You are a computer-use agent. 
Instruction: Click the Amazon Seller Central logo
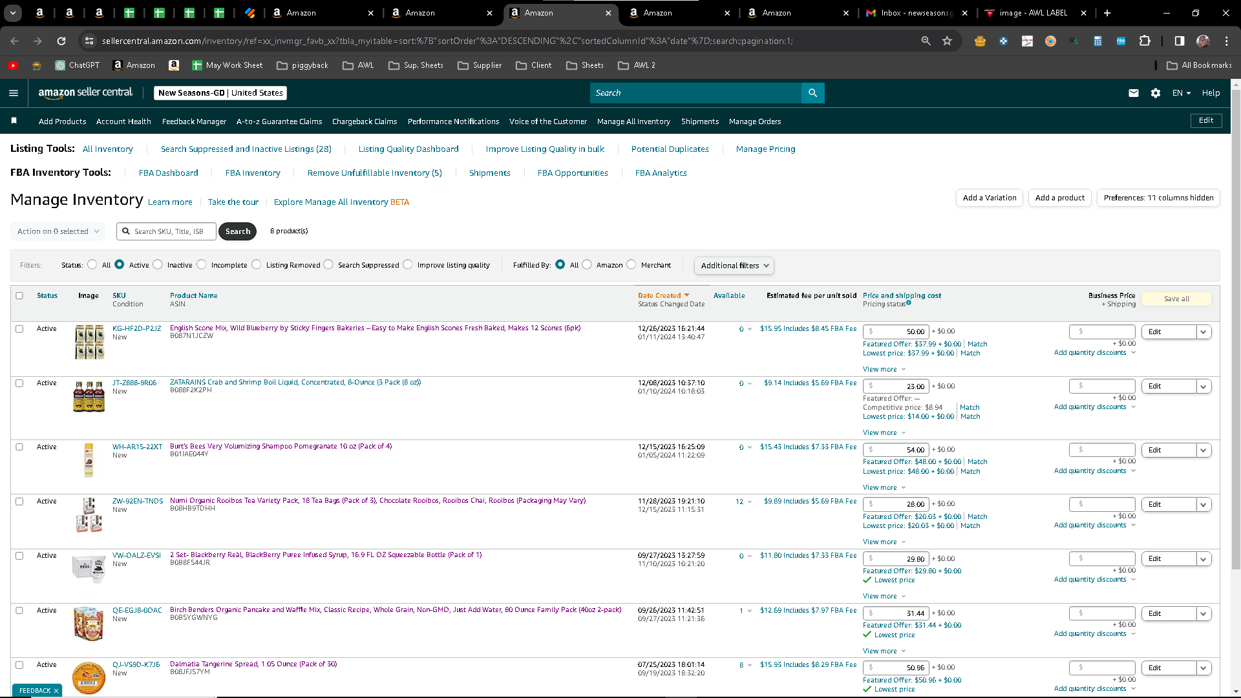(x=85, y=92)
